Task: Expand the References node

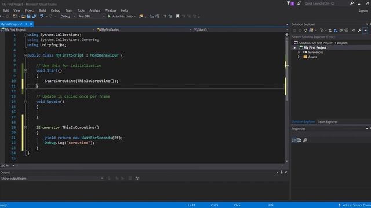Action: [299, 52]
